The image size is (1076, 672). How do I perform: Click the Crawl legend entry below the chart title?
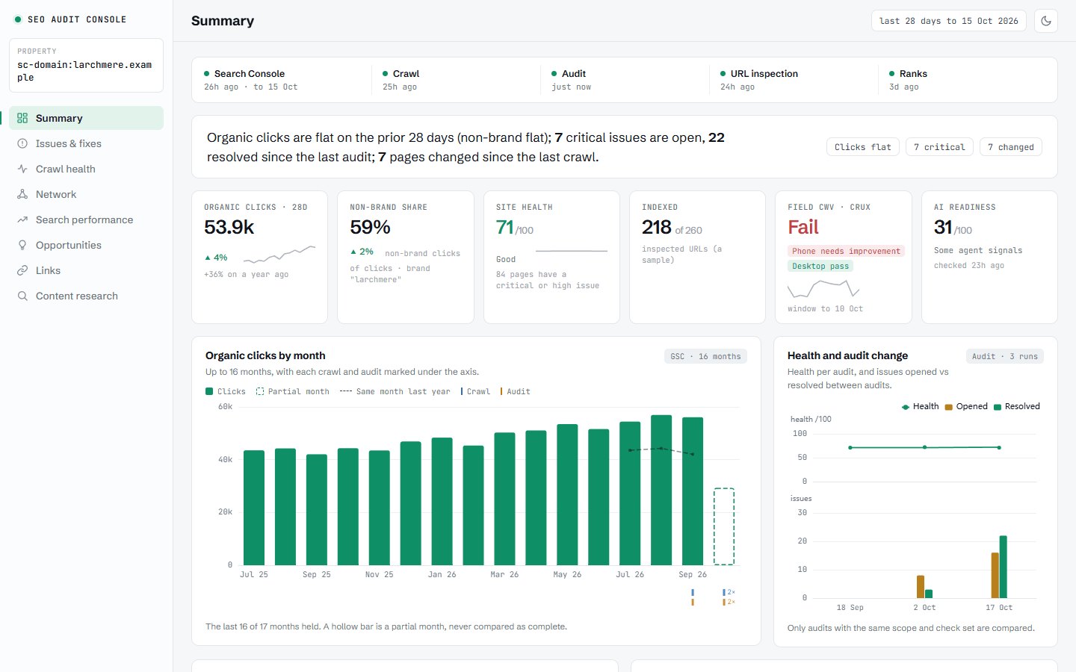tap(476, 391)
